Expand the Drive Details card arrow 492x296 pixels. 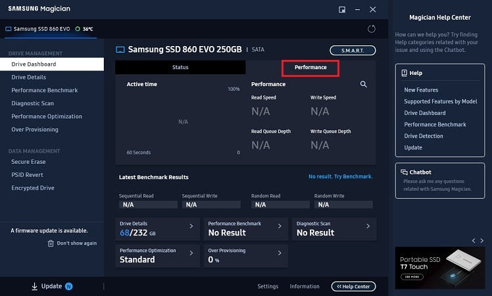point(191,226)
